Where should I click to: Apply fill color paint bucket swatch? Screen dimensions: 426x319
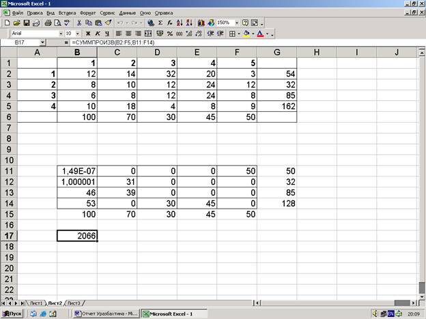click(246, 34)
